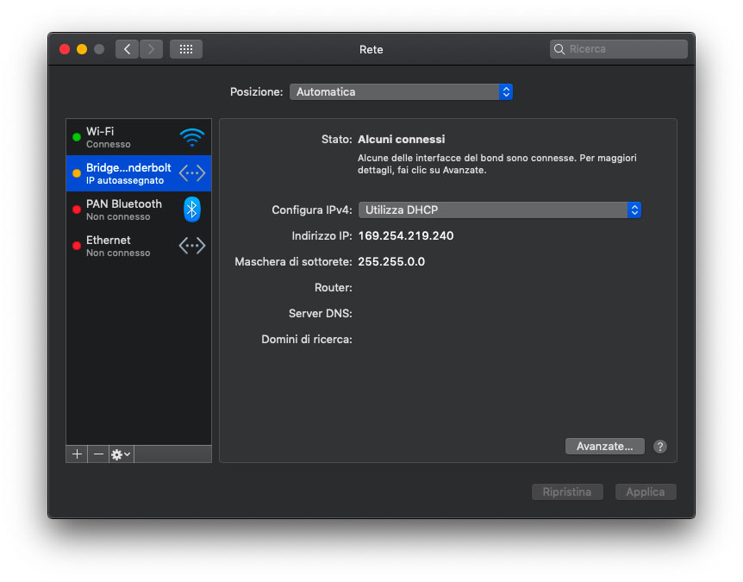Click the Rete window title
743x582 pixels.
click(x=371, y=49)
